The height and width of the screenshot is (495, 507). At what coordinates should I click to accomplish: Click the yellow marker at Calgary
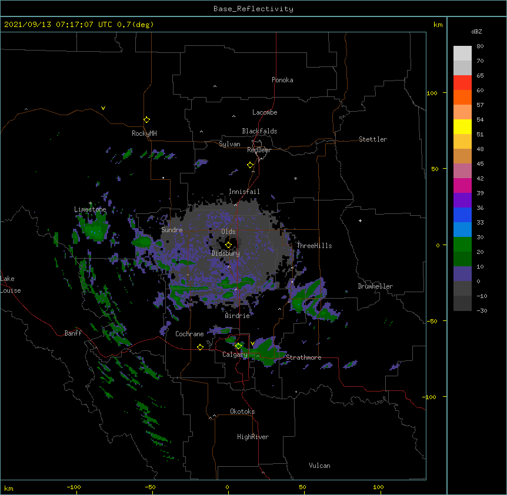point(238,346)
